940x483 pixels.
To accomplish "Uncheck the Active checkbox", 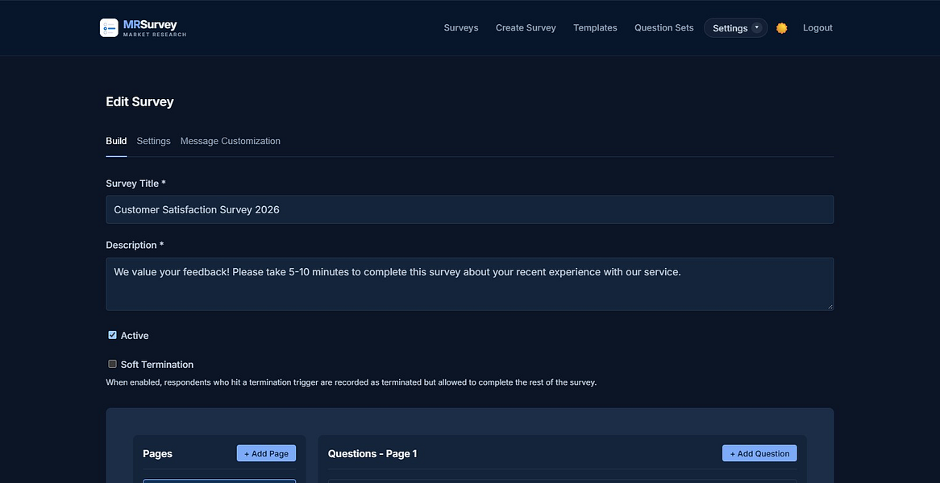I will (112, 335).
